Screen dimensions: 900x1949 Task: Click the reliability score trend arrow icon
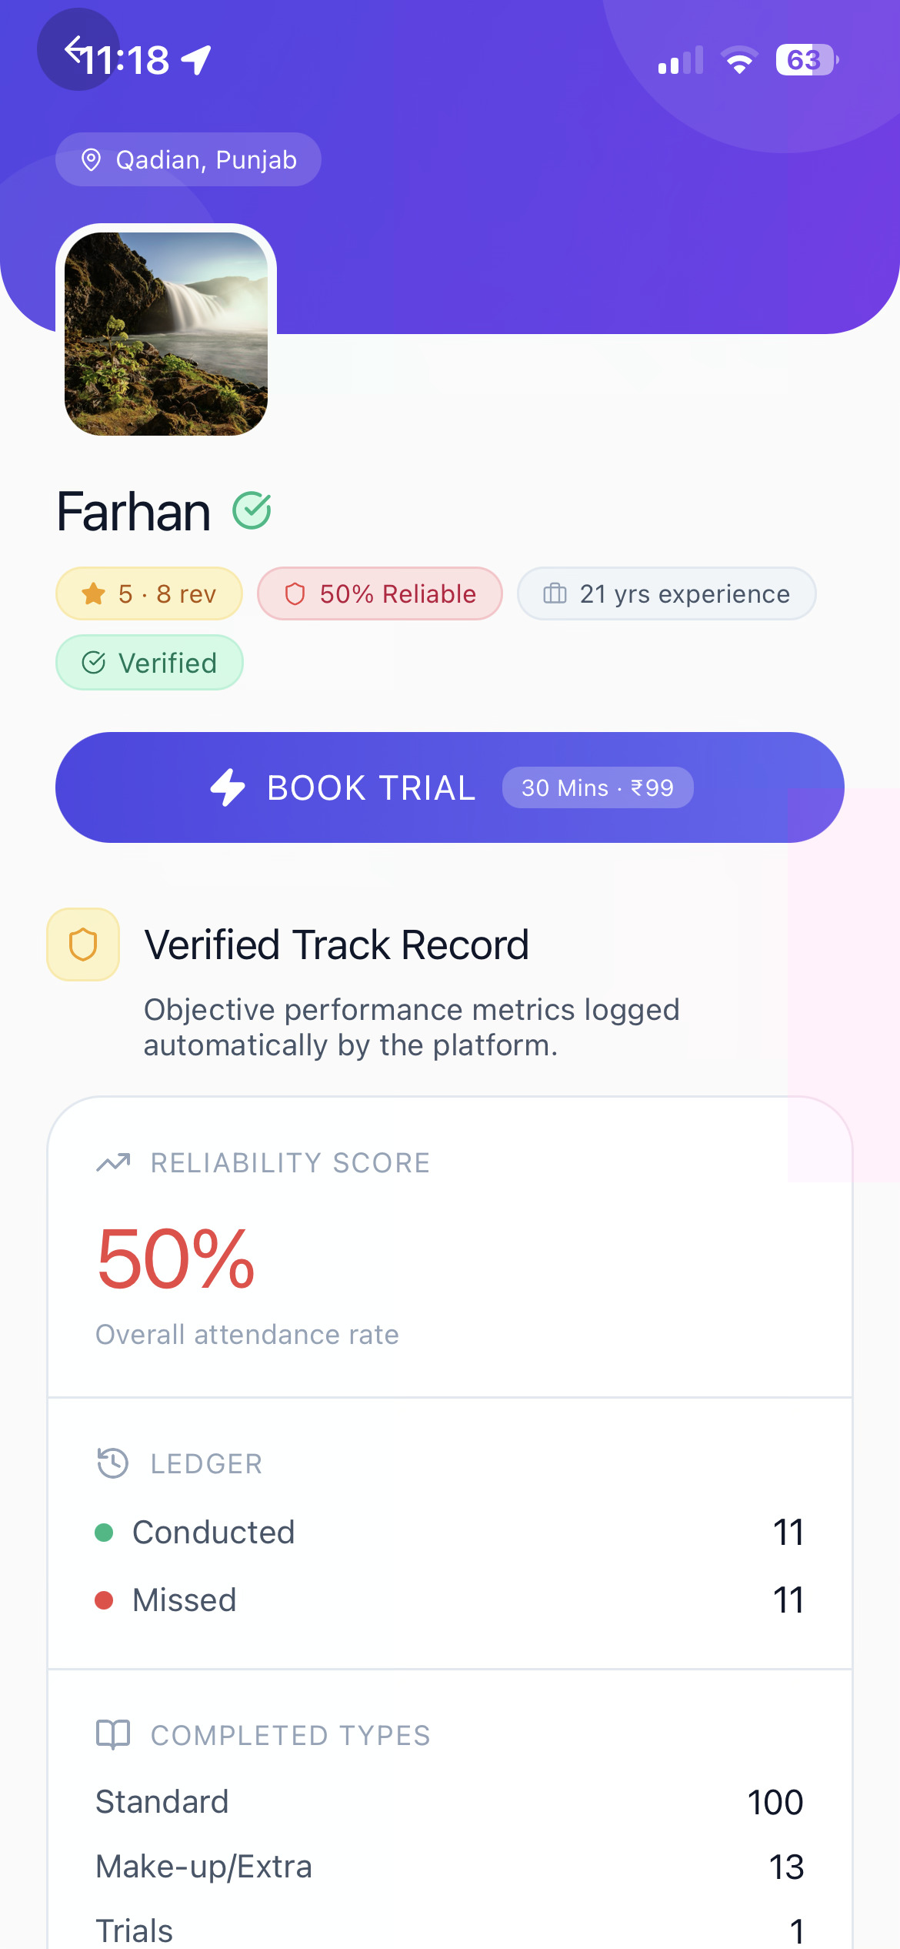tap(113, 1162)
